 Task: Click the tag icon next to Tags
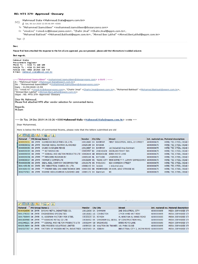click(x=24, y=39)
